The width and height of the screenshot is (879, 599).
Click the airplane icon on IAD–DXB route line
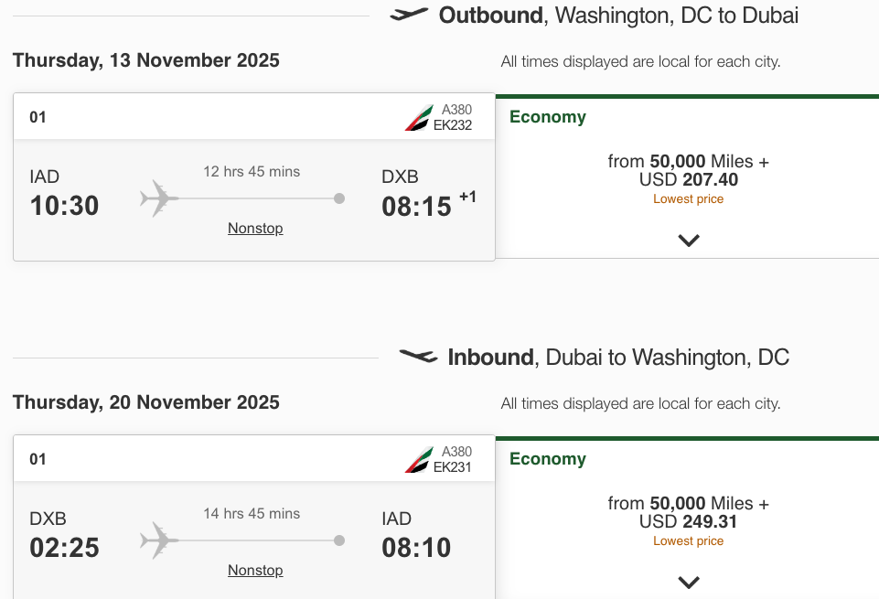tap(158, 198)
